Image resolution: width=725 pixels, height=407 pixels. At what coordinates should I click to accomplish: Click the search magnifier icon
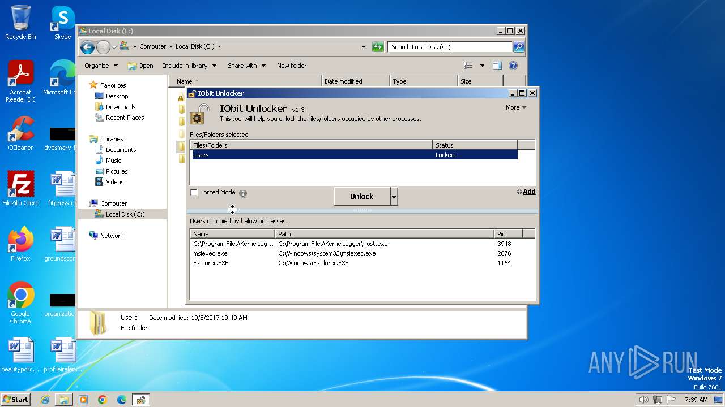pos(519,47)
